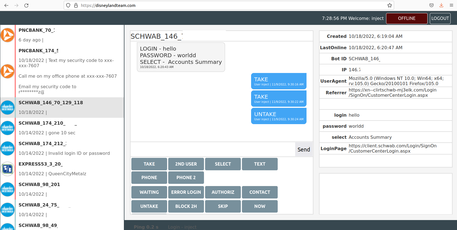Click the SCHWAB_24_75 blue logo
The height and width of the screenshot is (230, 457).
point(7,210)
